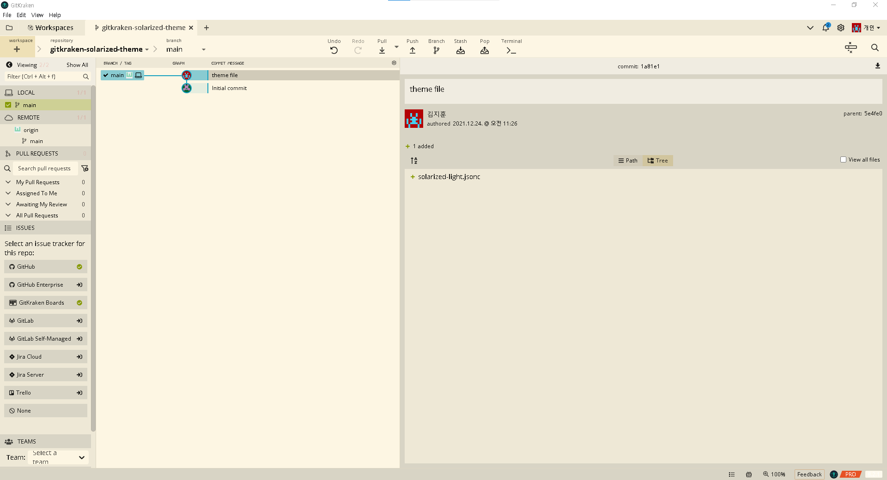Switch file list to Tree view

(658, 161)
